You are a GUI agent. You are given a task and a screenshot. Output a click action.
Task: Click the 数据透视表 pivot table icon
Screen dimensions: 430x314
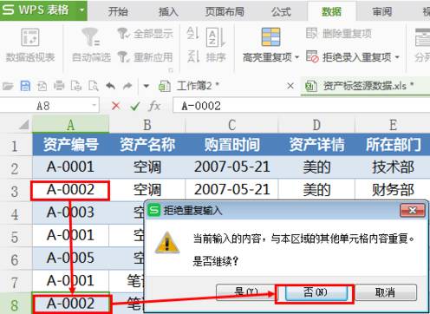(x=30, y=37)
